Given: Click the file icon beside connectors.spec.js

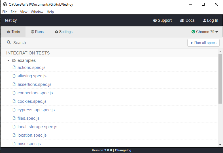Looking at the screenshot, I should [14, 93].
